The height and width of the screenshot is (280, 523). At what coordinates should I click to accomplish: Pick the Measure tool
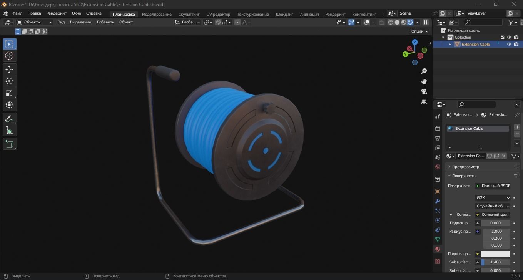click(9, 130)
